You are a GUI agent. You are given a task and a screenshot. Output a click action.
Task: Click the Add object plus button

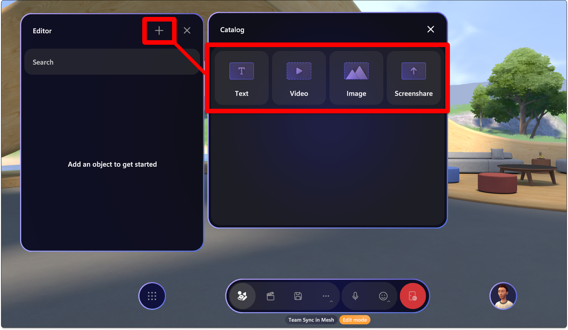(x=159, y=31)
